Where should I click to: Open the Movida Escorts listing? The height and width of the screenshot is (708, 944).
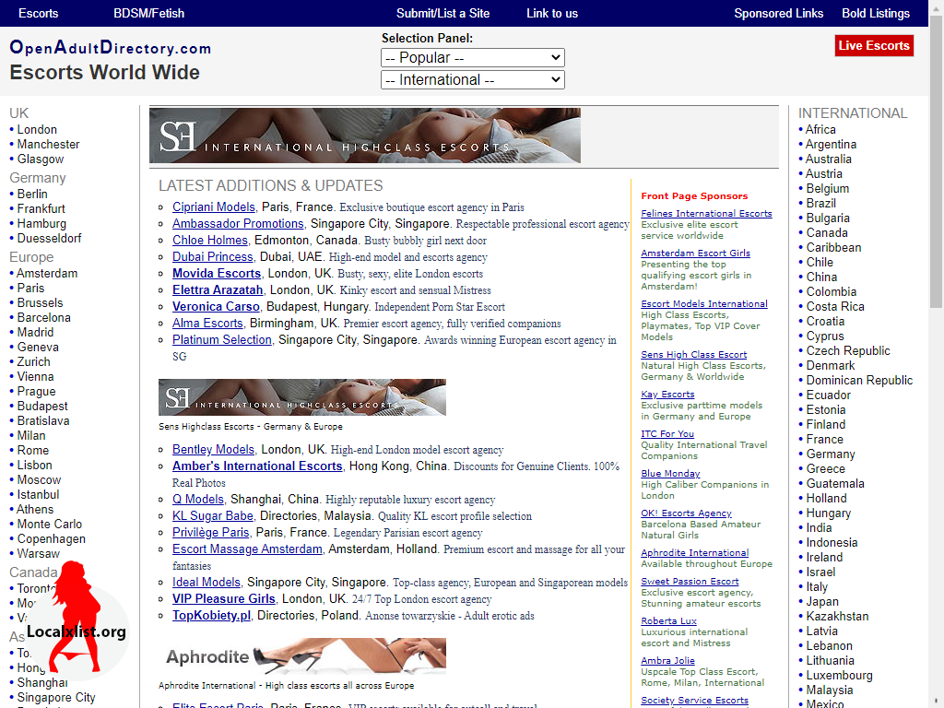pyautogui.click(x=217, y=273)
